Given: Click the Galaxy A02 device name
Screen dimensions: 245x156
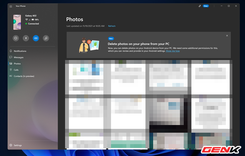Looking at the screenshot, I should tap(31, 16).
